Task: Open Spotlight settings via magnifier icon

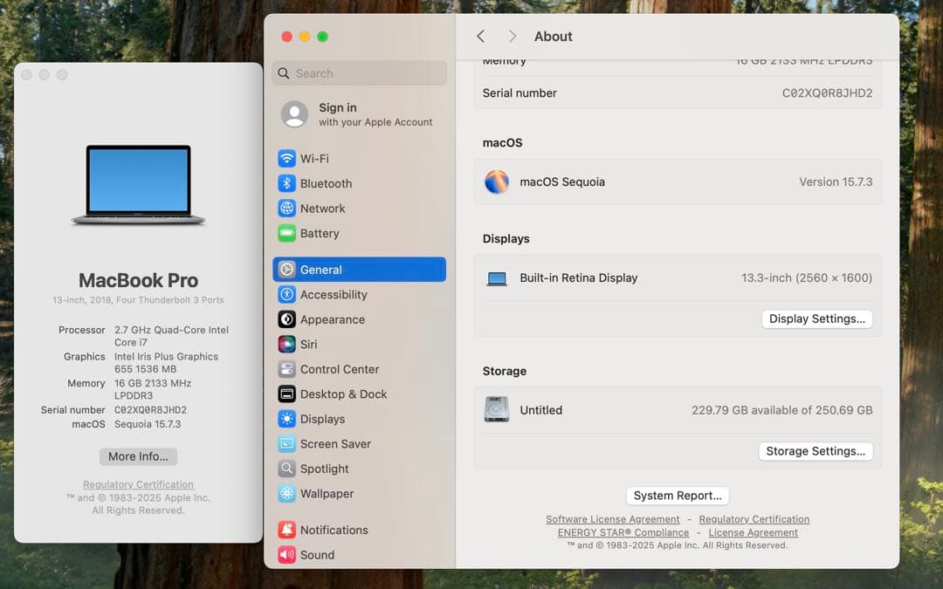Action: (x=289, y=469)
